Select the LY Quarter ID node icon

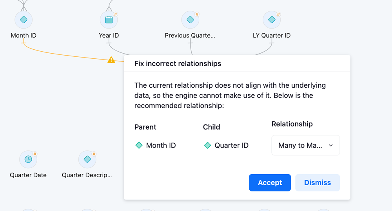pyautogui.click(x=272, y=20)
